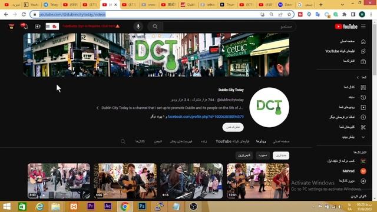Open the video thumbnail with 4:06 duration
377x212 pixels.
coord(125,181)
